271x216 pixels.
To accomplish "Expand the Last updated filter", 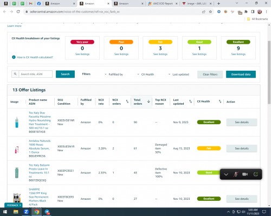I will coord(179,75).
